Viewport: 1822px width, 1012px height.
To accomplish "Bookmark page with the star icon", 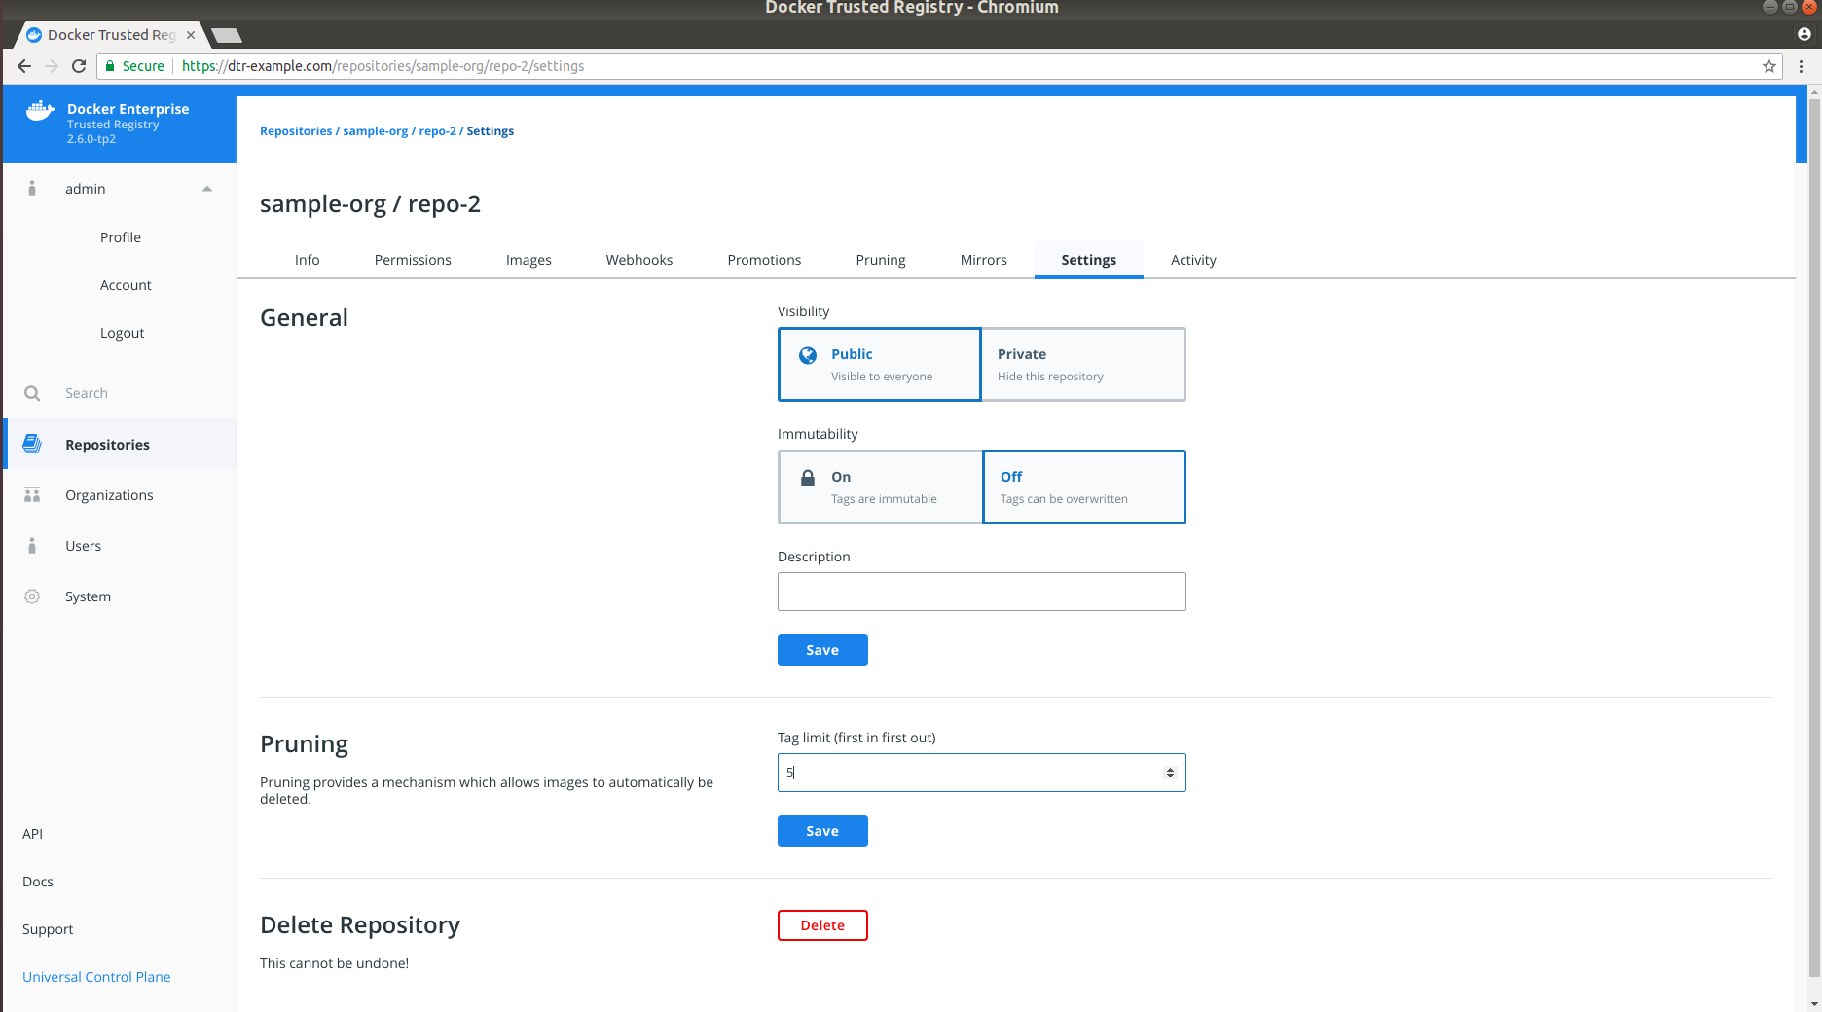I will (1768, 66).
